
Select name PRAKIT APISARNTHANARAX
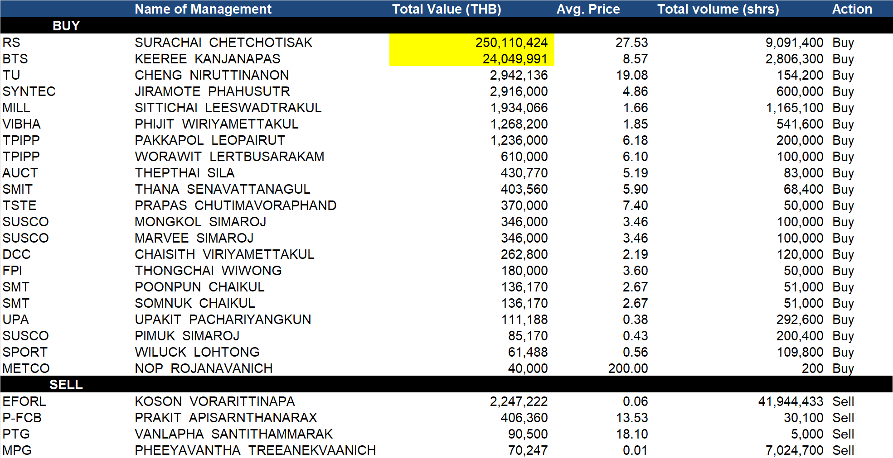(226, 418)
